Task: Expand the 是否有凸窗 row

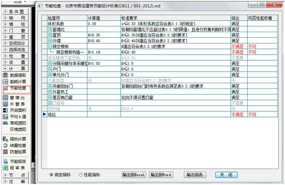Action: 50,97
